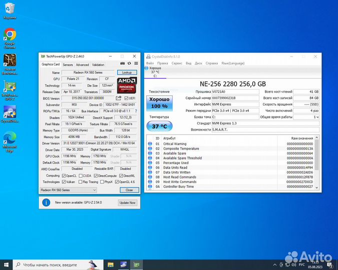Image resolution: width=338 pixels, height=270 pixels.
Task: Click the taskbar clock and date
Action: (x=315, y=264)
